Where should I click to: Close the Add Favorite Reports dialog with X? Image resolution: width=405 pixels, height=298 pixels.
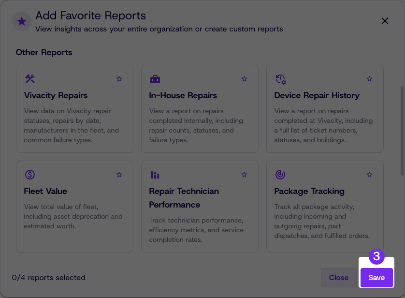click(x=385, y=21)
